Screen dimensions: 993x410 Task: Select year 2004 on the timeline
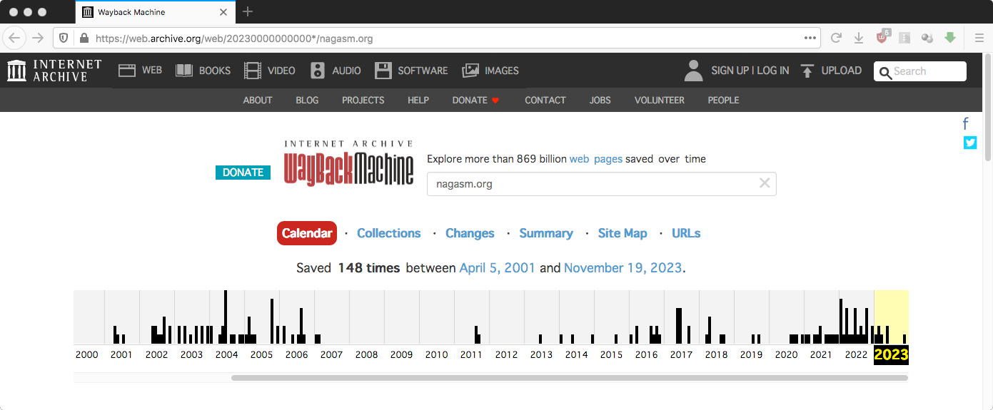(x=226, y=354)
